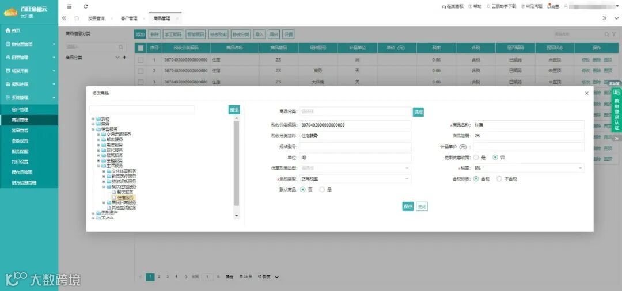Select 是 for 使用优惠政策

476,158
